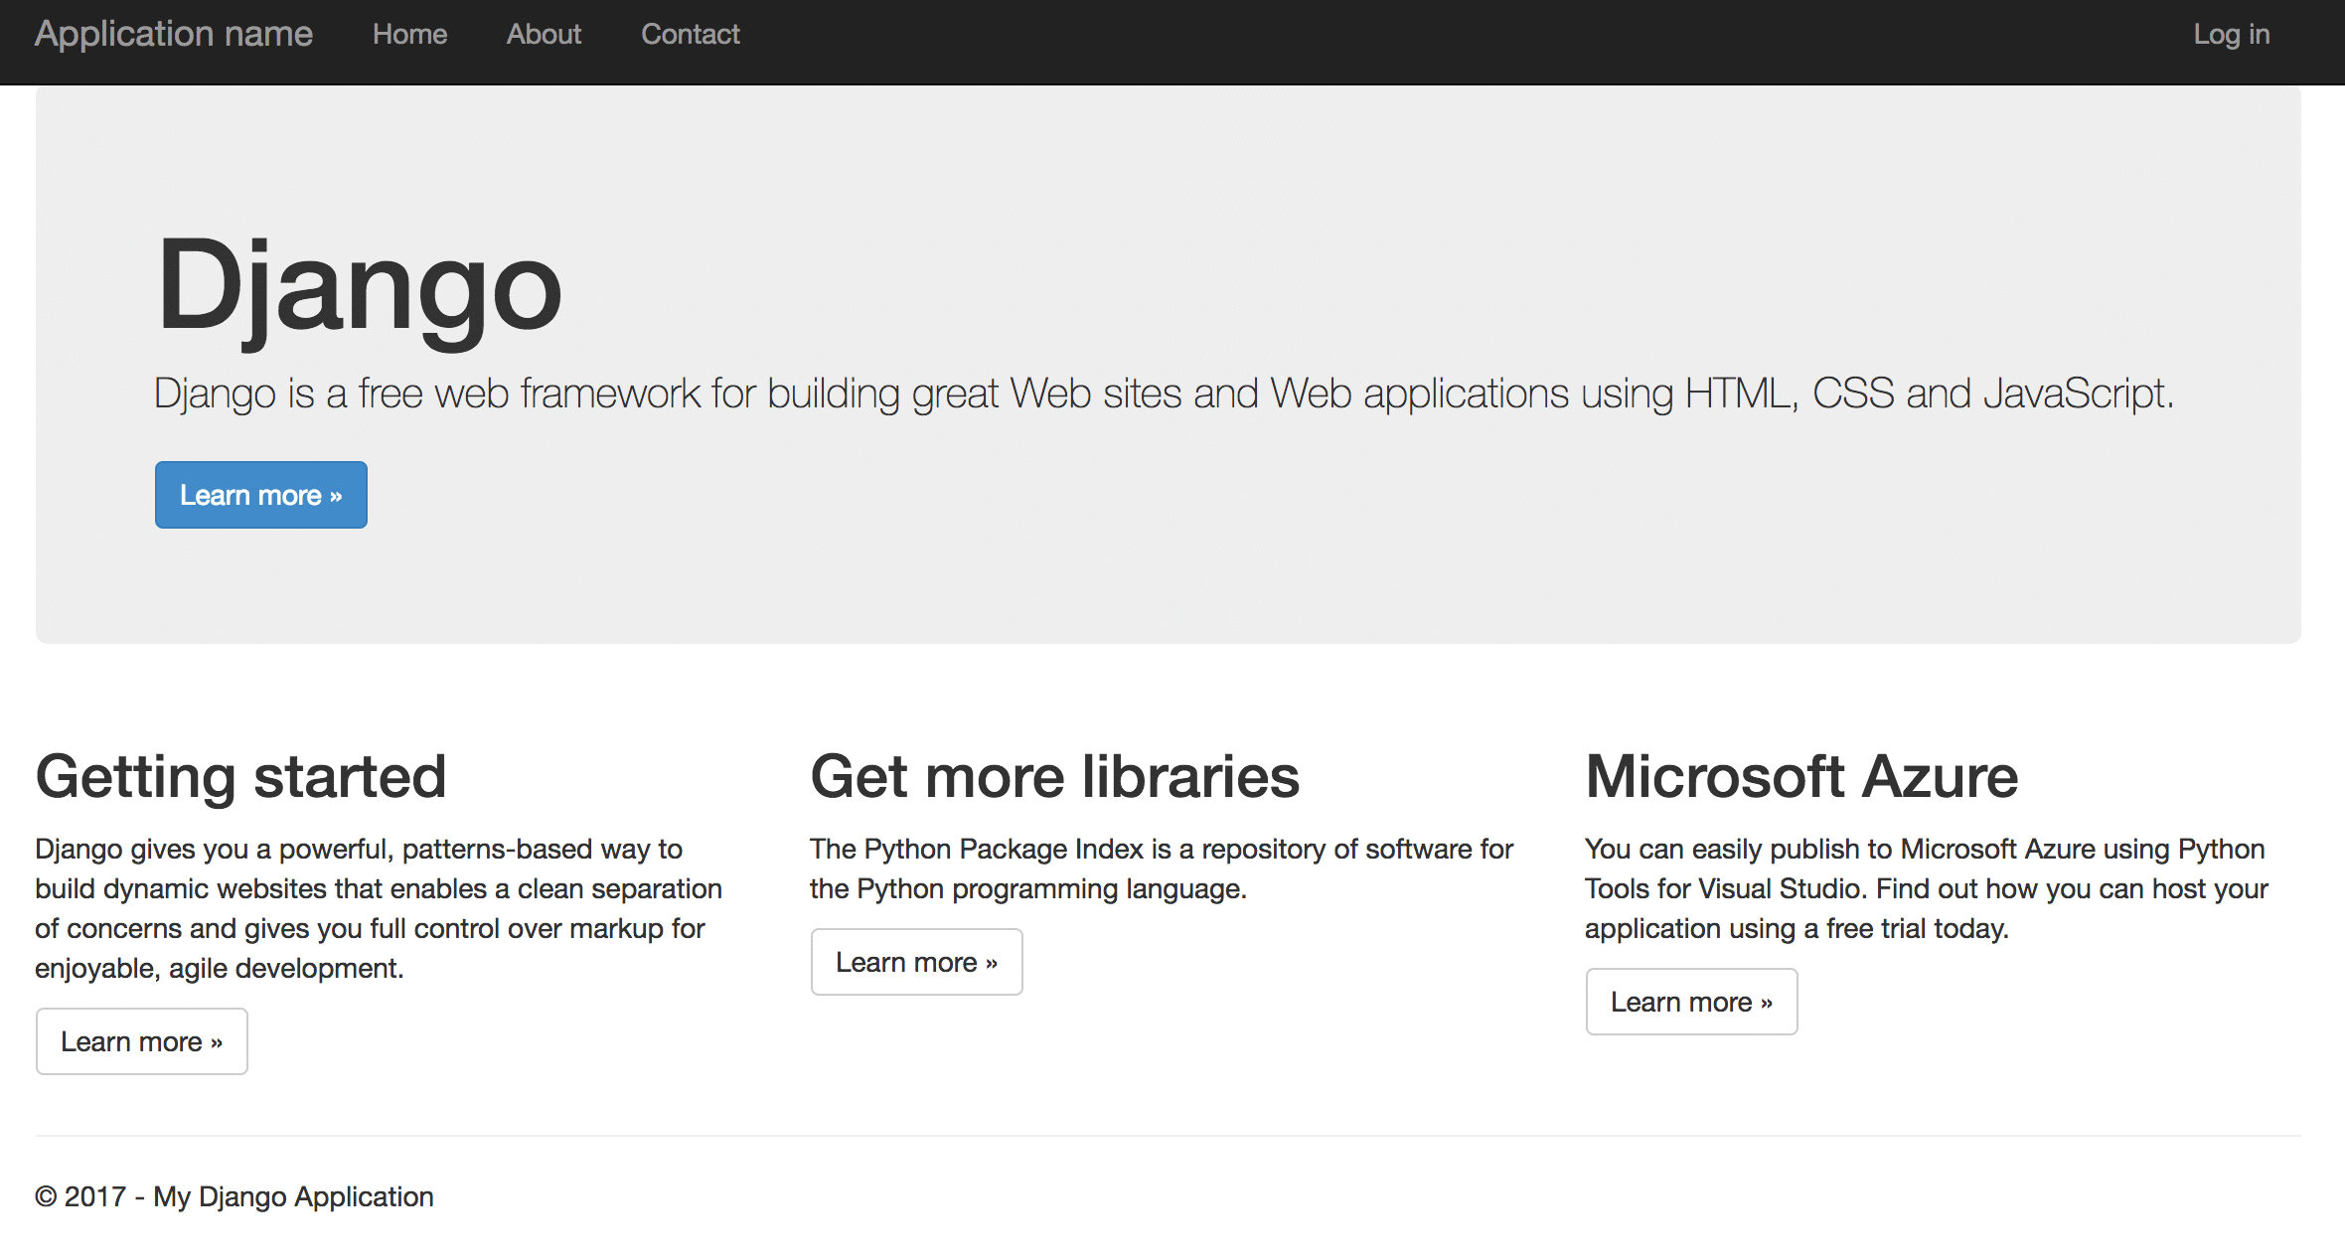Open the Home navigation item

point(409,35)
